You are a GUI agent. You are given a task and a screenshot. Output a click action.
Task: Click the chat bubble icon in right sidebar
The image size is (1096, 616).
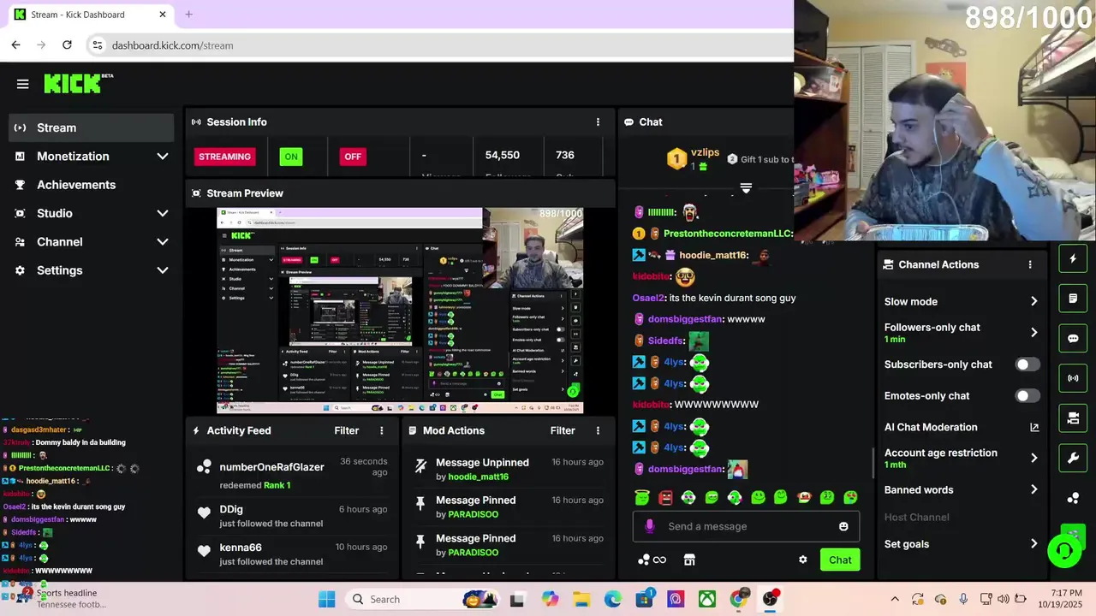point(1073,338)
